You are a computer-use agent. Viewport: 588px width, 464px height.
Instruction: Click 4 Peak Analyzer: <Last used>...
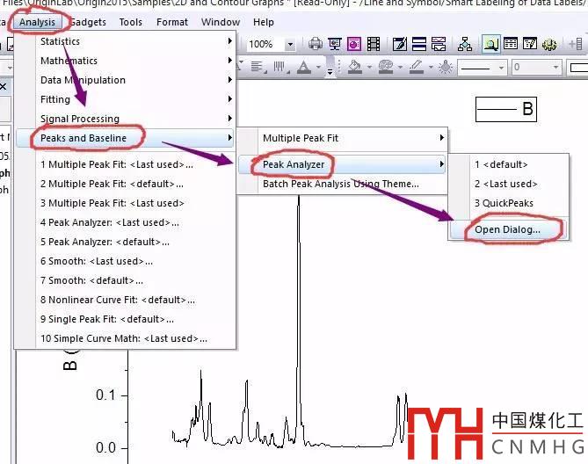126,222
